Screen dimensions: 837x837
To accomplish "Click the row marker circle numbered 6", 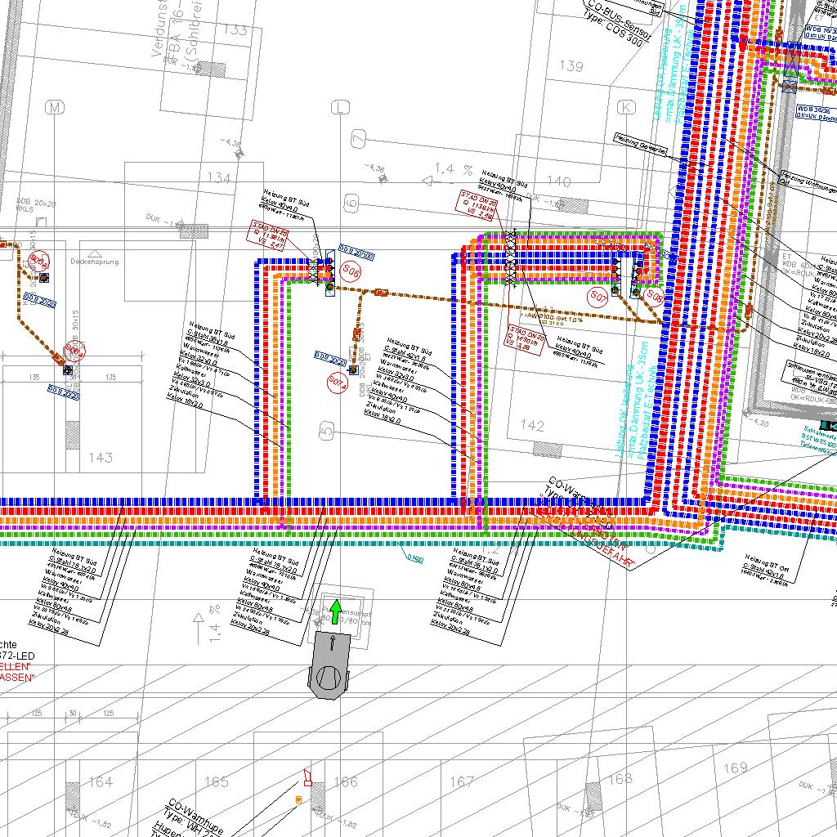I will 351,202.
